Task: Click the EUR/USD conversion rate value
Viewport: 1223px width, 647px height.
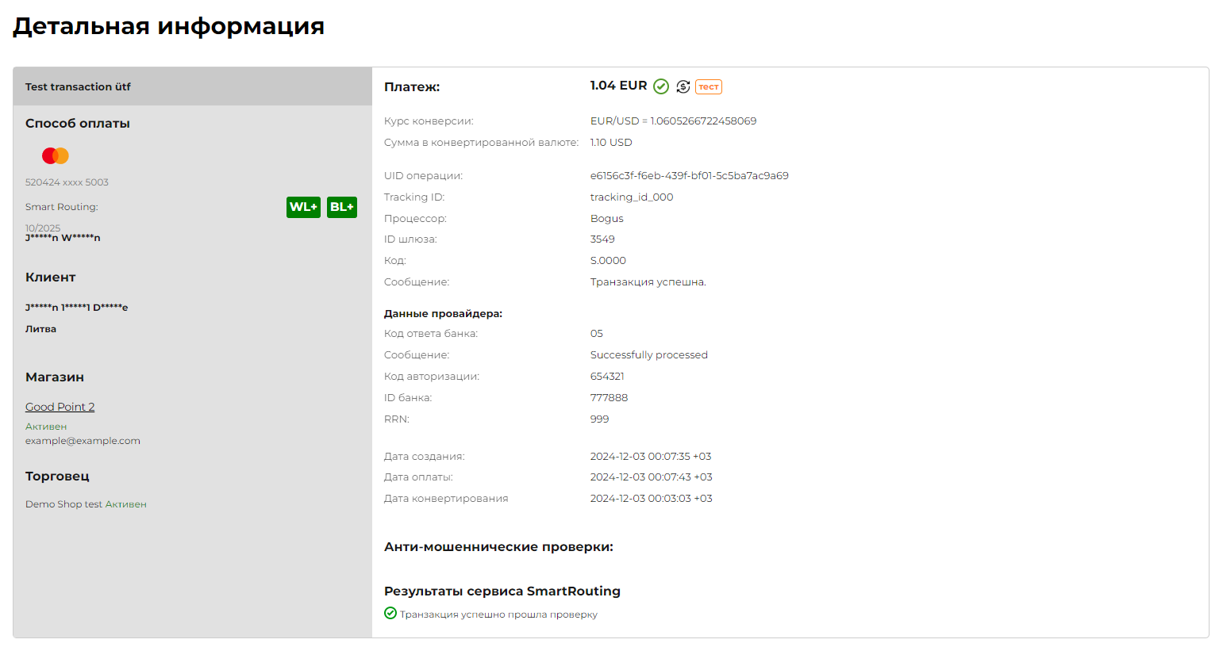Action: pos(673,121)
